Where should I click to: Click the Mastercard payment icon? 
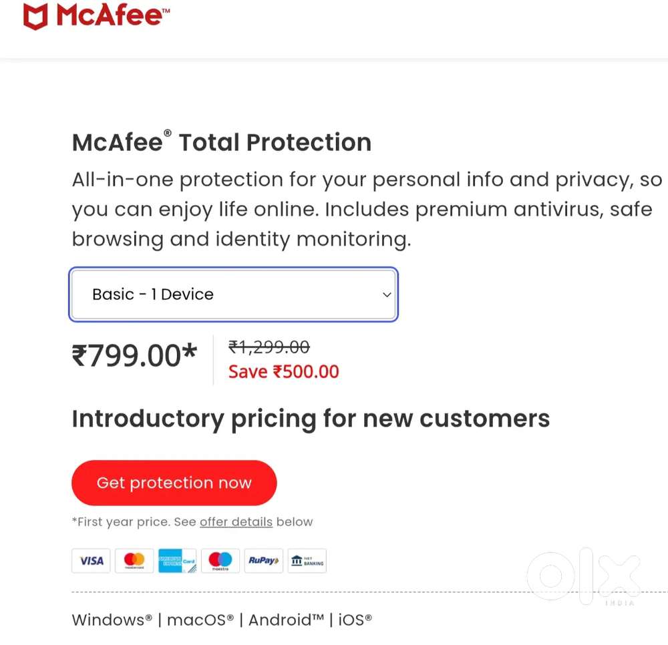tap(134, 561)
